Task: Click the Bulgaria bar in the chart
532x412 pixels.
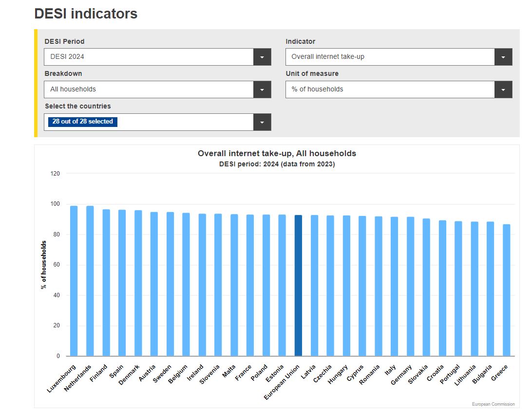Action: point(490,289)
